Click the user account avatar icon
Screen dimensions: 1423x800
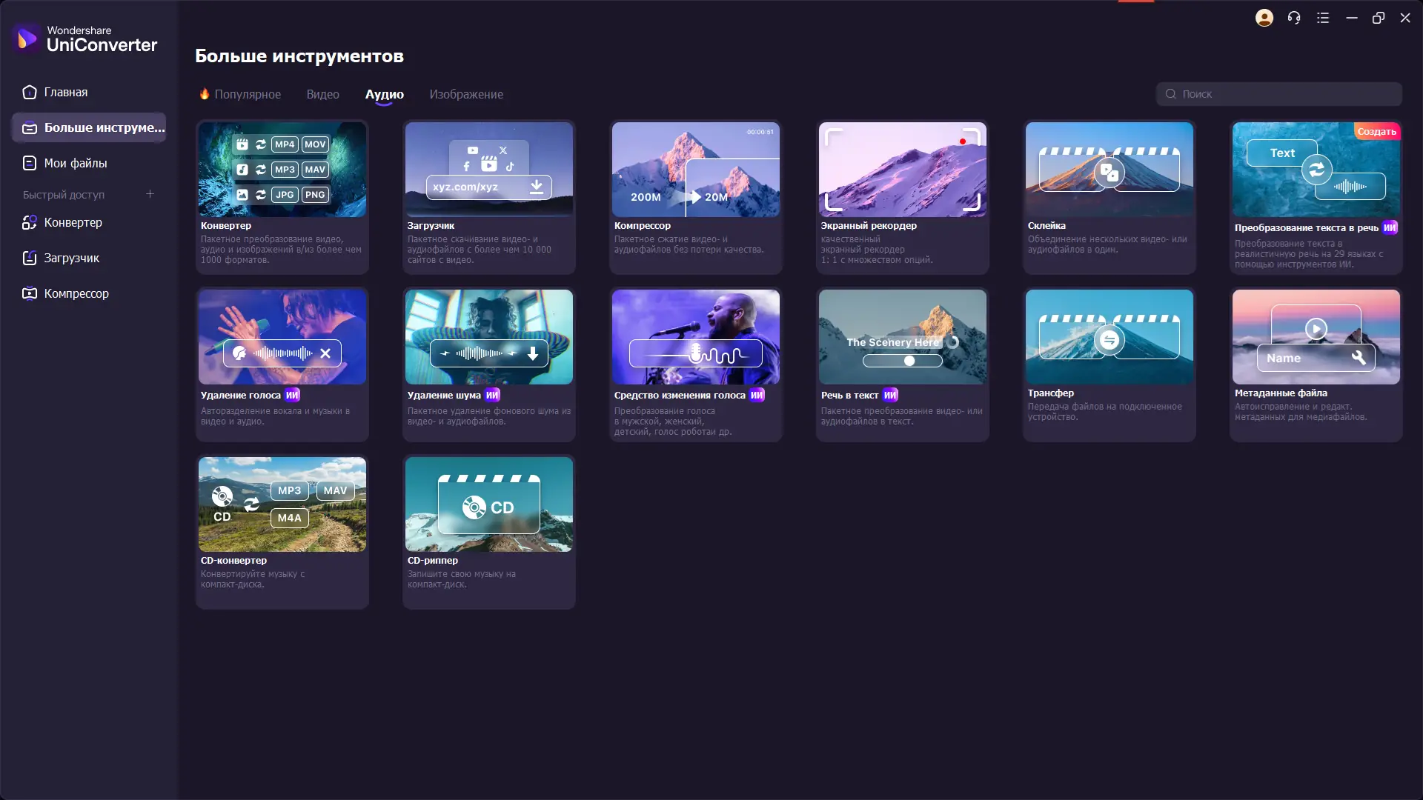click(1264, 18)
